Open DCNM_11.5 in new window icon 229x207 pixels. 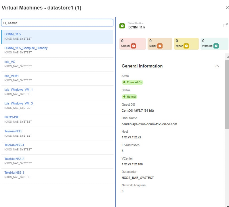click(x=226, y=25)
